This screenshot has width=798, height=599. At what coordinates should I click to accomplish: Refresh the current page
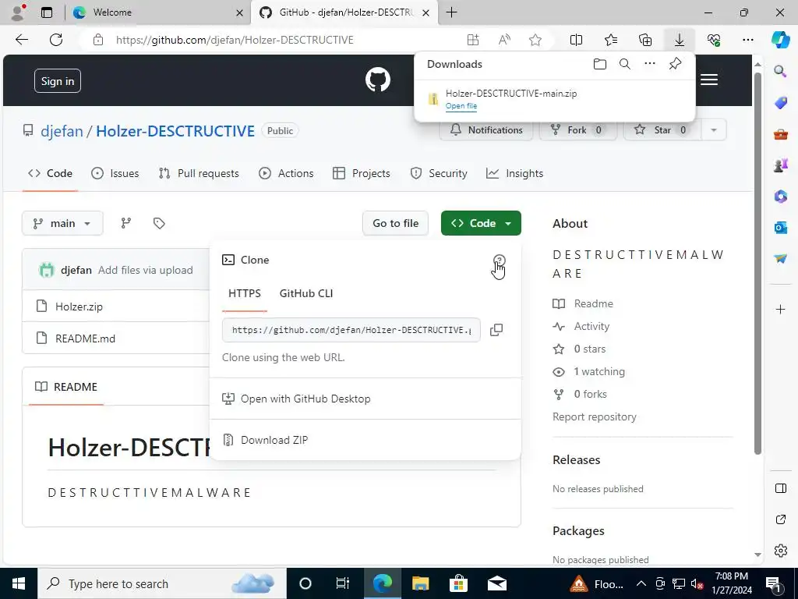pyautogui.click(x=56, y=40)
